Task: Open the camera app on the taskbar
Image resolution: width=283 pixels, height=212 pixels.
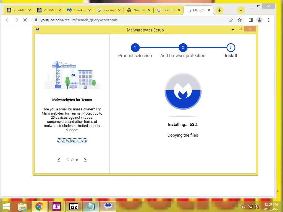Action: (56, 206)
